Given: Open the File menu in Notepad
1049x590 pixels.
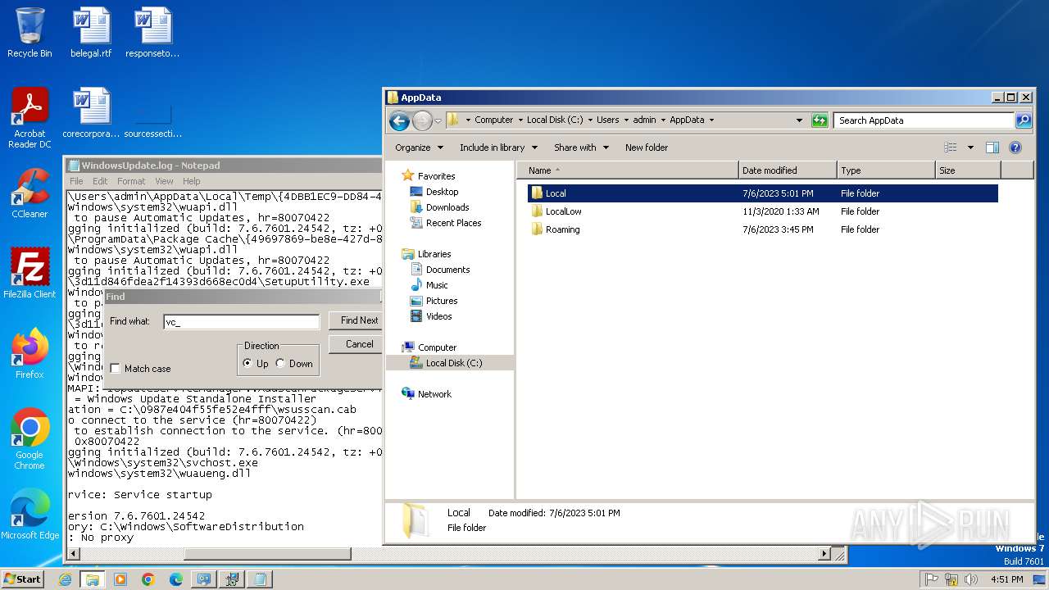Looking at the screenshot, I should [x=76, y=181].
